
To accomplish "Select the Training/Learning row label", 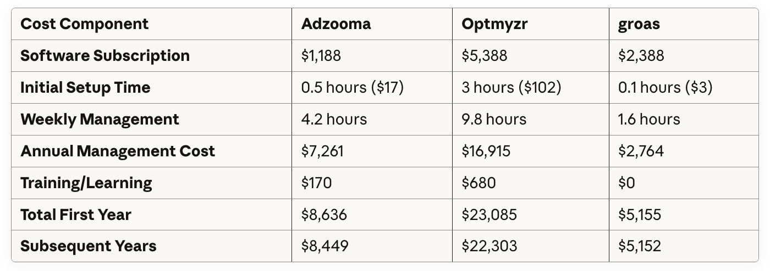I will [x=86, y=183].
